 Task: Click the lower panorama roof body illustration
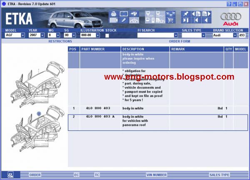(37, 129)
